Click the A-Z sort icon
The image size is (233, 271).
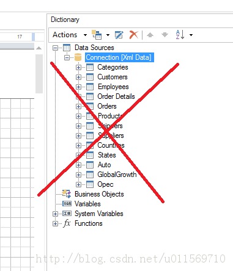[180, 35]
